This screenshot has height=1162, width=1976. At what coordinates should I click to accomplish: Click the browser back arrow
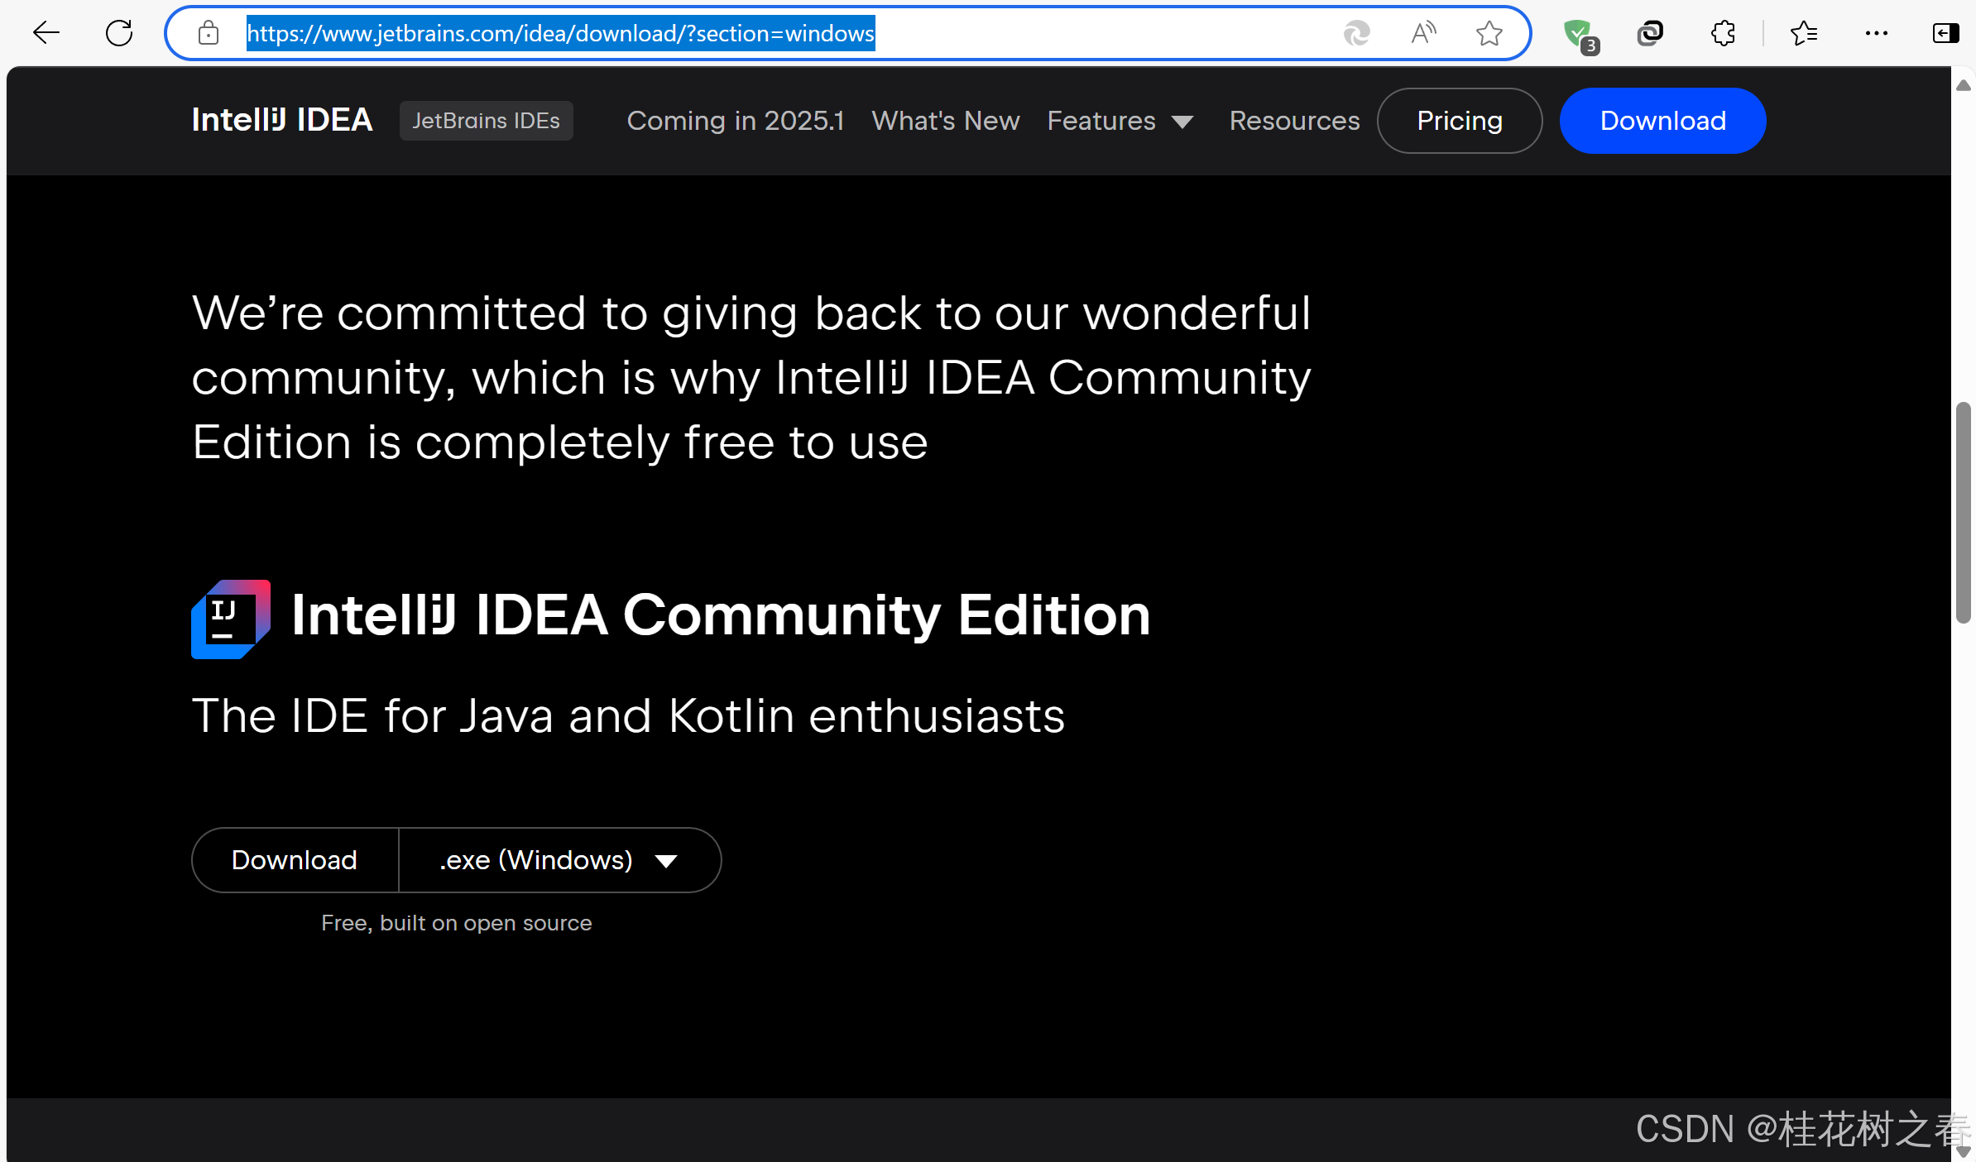pos(46,33)
